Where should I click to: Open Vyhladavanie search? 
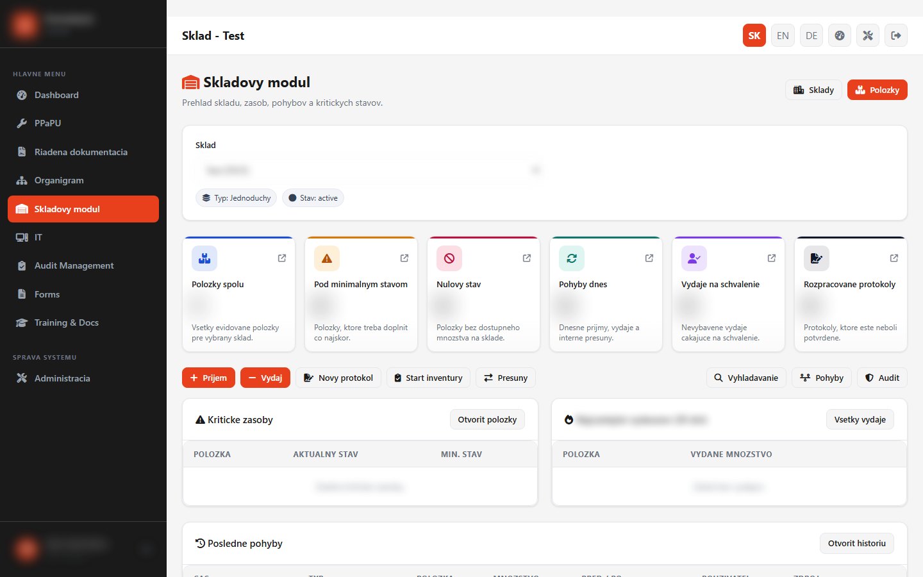pyautogui.click(x=746, y=378)
